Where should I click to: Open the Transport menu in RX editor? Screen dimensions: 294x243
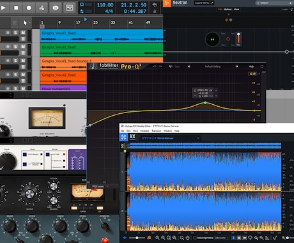click(157, 130)
